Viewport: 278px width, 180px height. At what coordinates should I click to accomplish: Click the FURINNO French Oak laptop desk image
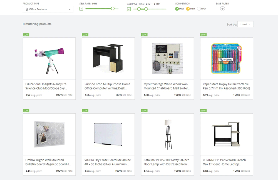pos(227,135)
